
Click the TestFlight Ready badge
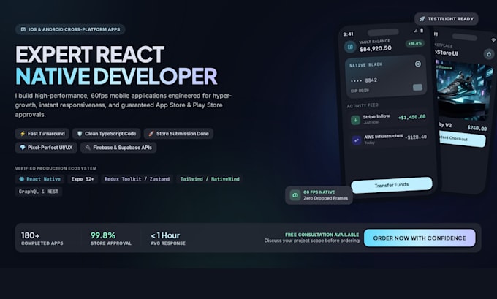(x=447, y=19)
